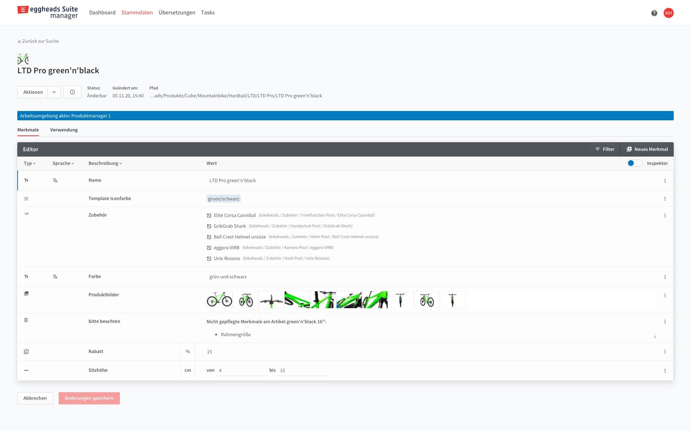The width and height of the screenshot is (691, 431).
Task: Open the Typ column sort dropdown
Action: [x=30, y=163]
